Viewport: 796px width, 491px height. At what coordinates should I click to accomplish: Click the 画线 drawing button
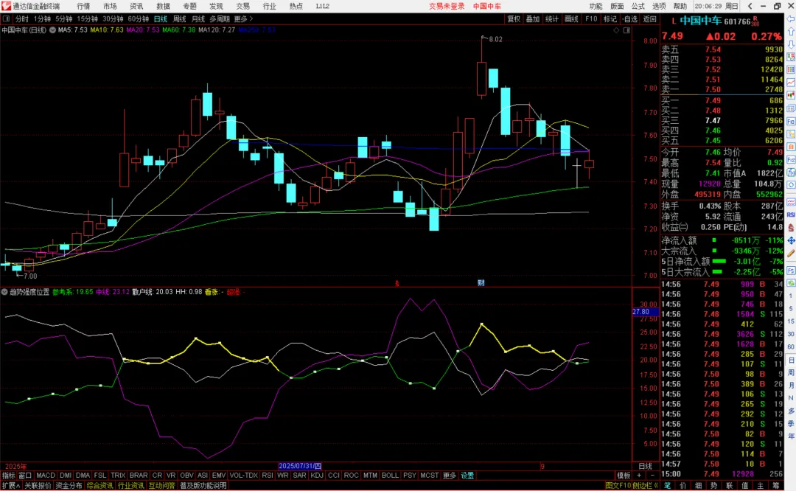pyautogui.click(x=571, y=18)
